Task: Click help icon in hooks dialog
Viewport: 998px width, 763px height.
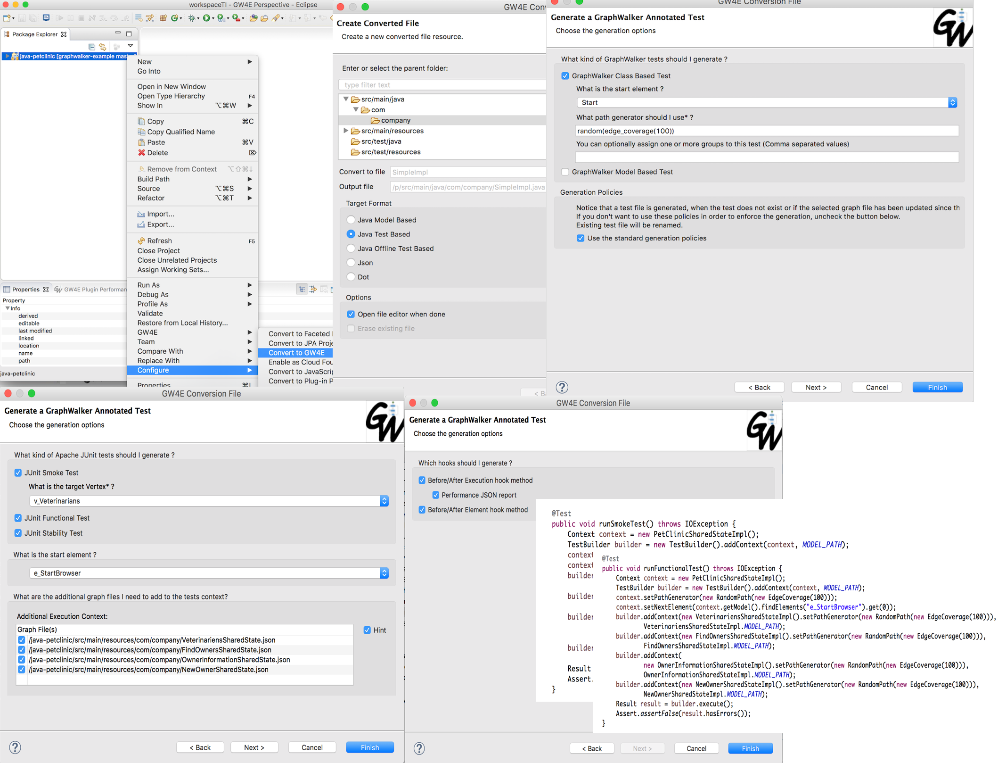Action: pyautogui.click(x=419, y=748)
